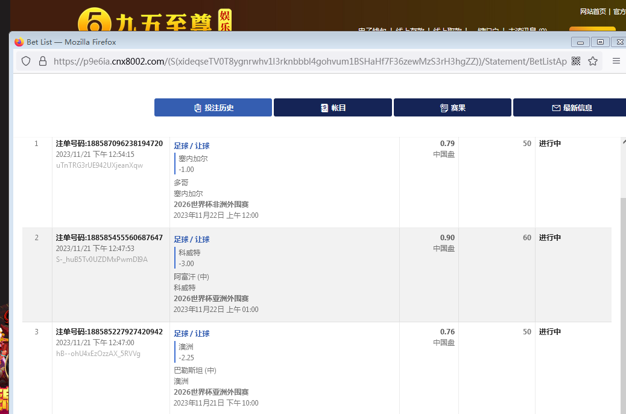Open the 投注历史 tab
Viewport: 626px width, 414px height.
pos(213,107)
